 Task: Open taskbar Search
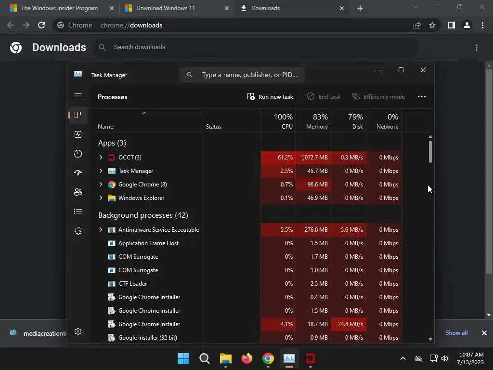tap(204, 358)
